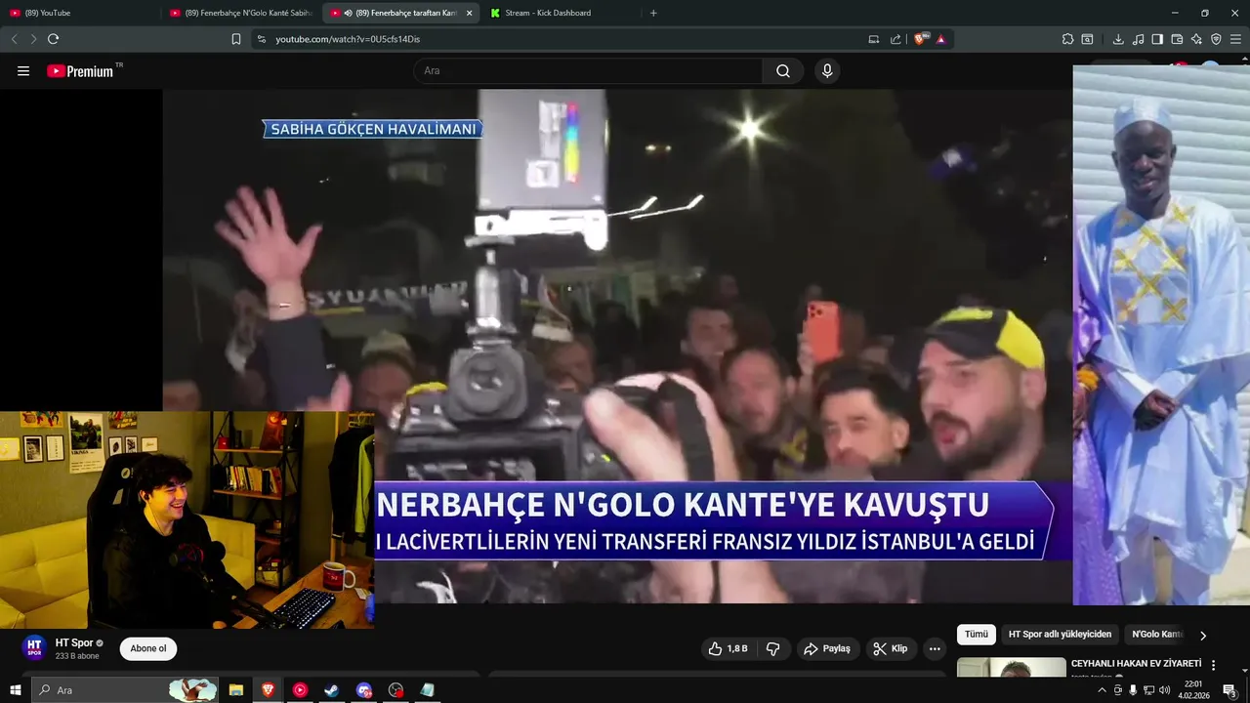Install app via the address bar screen icon
The height and width of the screenshot is (703, 1250).
coord(874,39)
